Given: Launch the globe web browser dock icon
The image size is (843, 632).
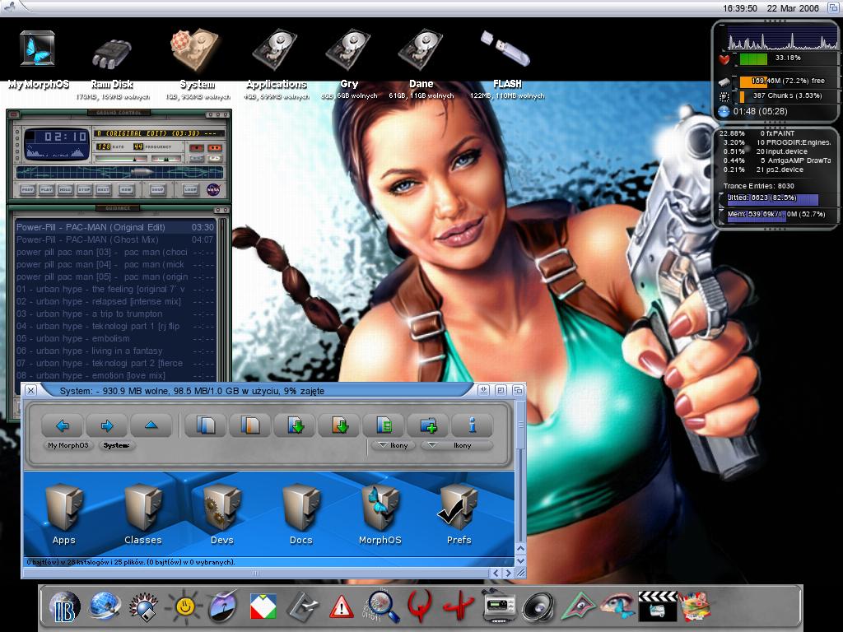Looking at the screenshot, I should coord(105,606).
